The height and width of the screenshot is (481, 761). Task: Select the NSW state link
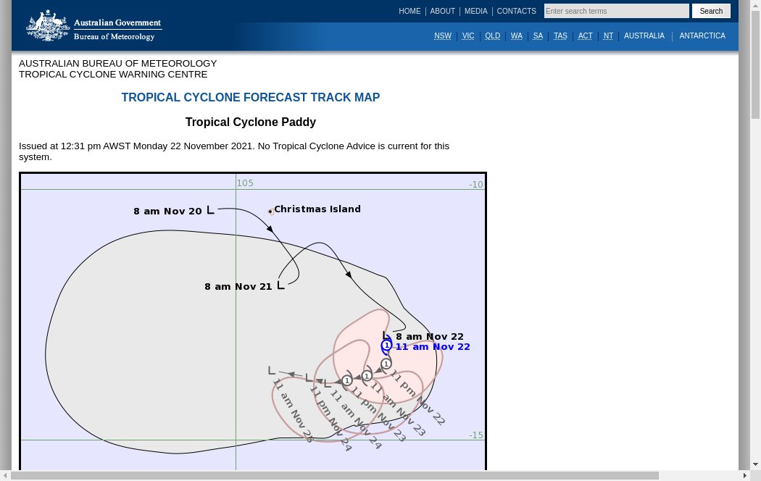click(443, 36)
